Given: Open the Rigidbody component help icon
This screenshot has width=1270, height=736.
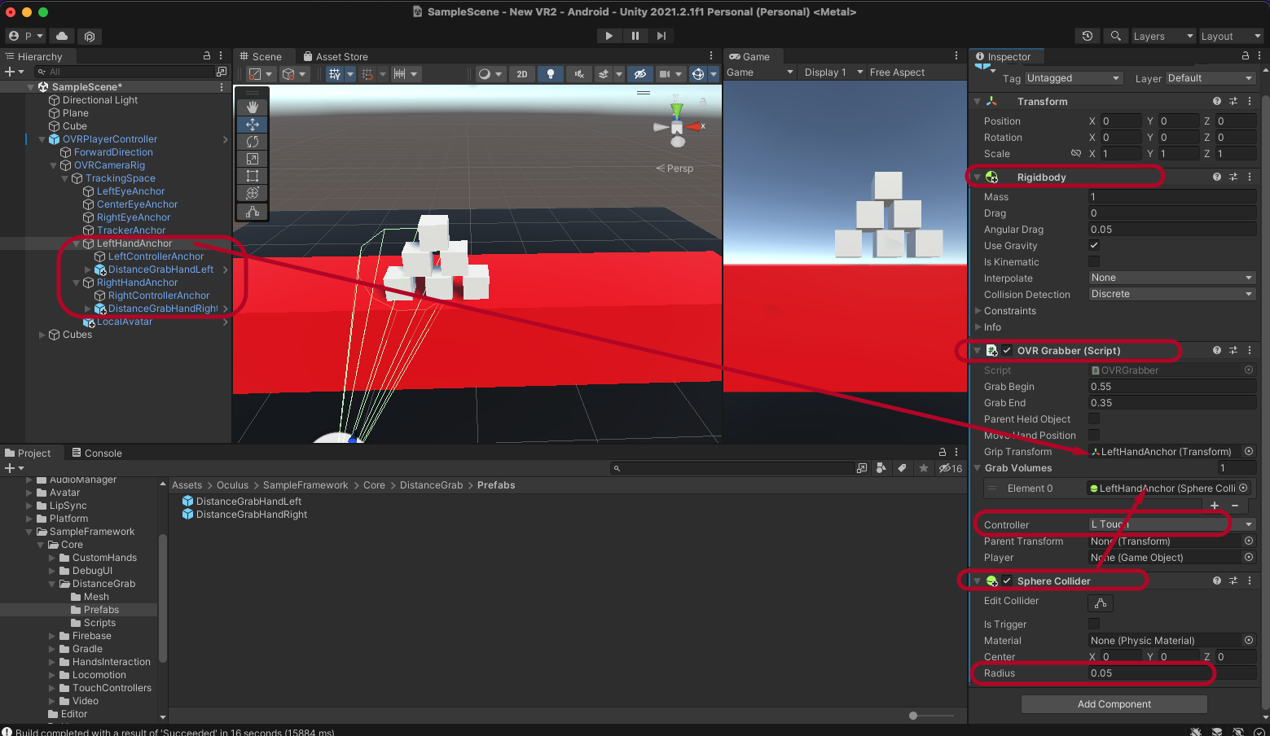Looking at the screenshot, I should (1217, 177).
